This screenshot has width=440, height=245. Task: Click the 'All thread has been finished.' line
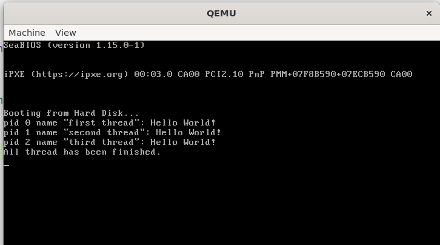click(82, 152)
